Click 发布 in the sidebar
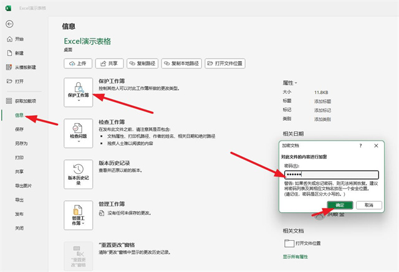The width and height of the screenshot is (399, 272). coord(19,214)
